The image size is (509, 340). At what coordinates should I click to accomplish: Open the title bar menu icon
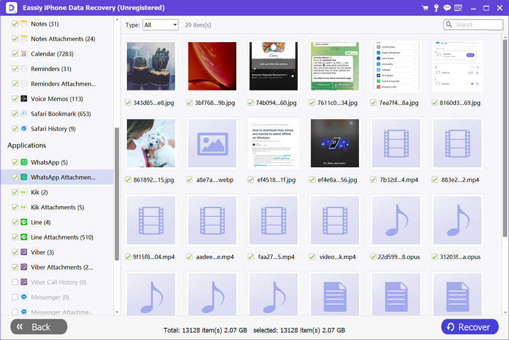coord(458,8)
